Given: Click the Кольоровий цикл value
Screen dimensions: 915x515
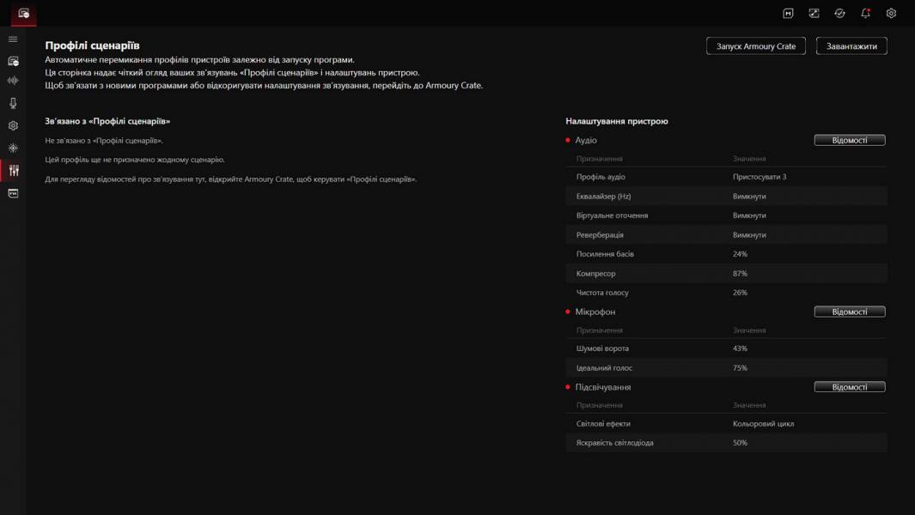Looking at the screenshot, I should click(763, 423).
